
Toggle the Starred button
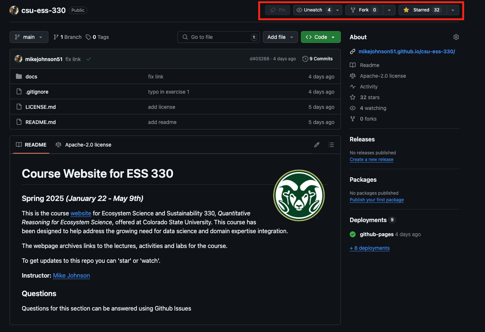pyautogui.click(x=423, y=10)
